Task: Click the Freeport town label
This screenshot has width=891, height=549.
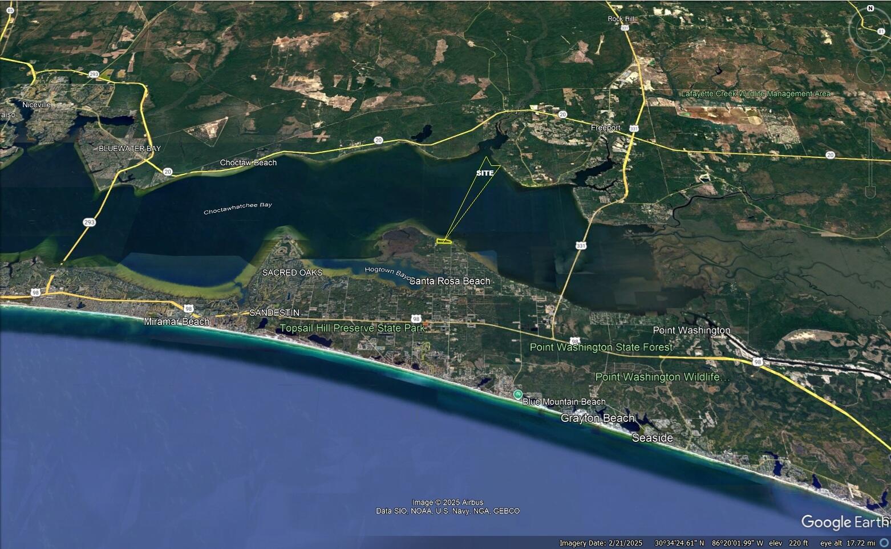Action: (605, 128)
